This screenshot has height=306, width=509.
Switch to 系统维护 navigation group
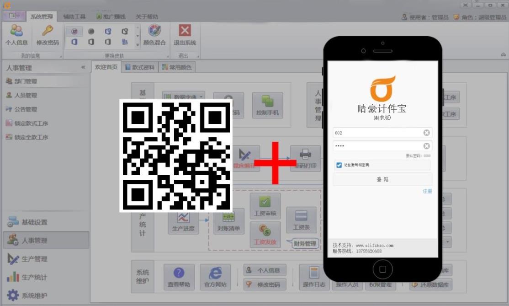[x=46, y=295]
